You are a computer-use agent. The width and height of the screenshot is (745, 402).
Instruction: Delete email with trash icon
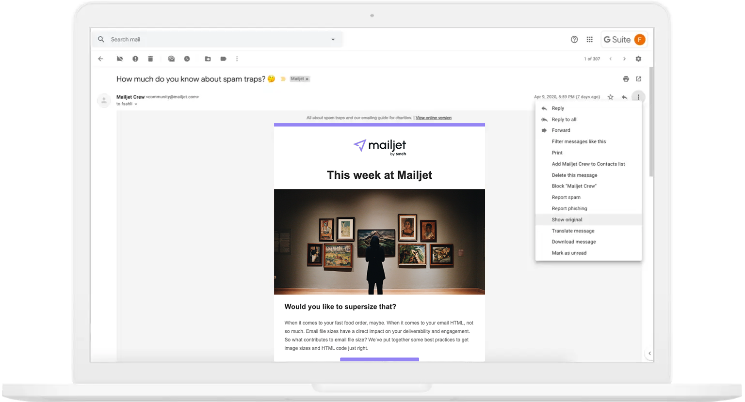(x=150, y=59)
